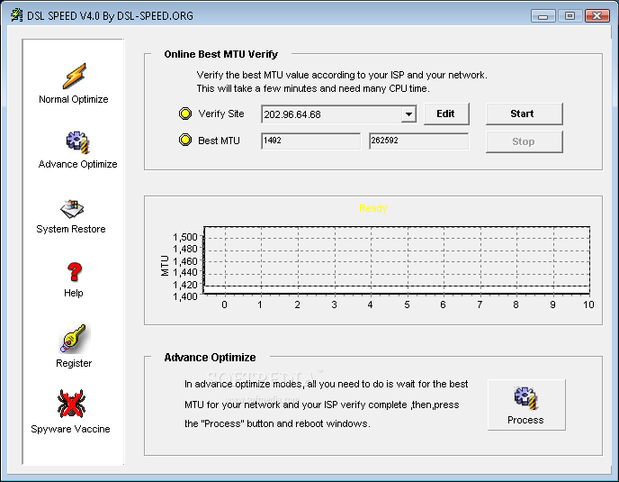Start the MTU verification
The width and height of the screenshot is (619, 482).
(525, 114)
